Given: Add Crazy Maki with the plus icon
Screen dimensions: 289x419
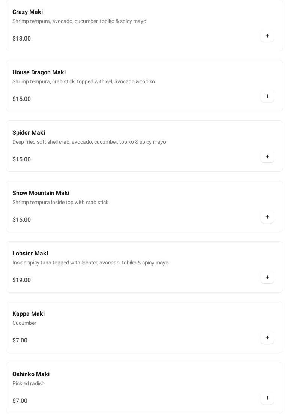Looking at the screenshot, I should [x=267, y=36].
